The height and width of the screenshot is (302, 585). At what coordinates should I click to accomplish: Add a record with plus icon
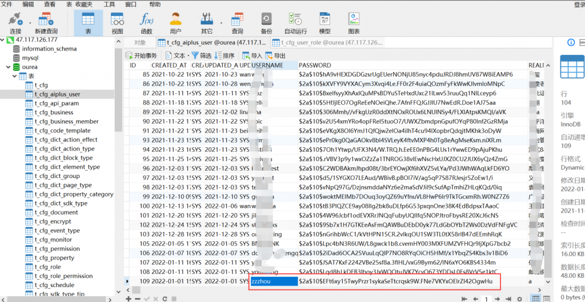click(129, 299)
